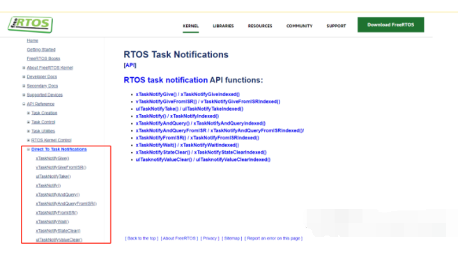Screen dimensions: 458x255
Task: Open the Getting Started sidebar link
Action: pos(41,49)
